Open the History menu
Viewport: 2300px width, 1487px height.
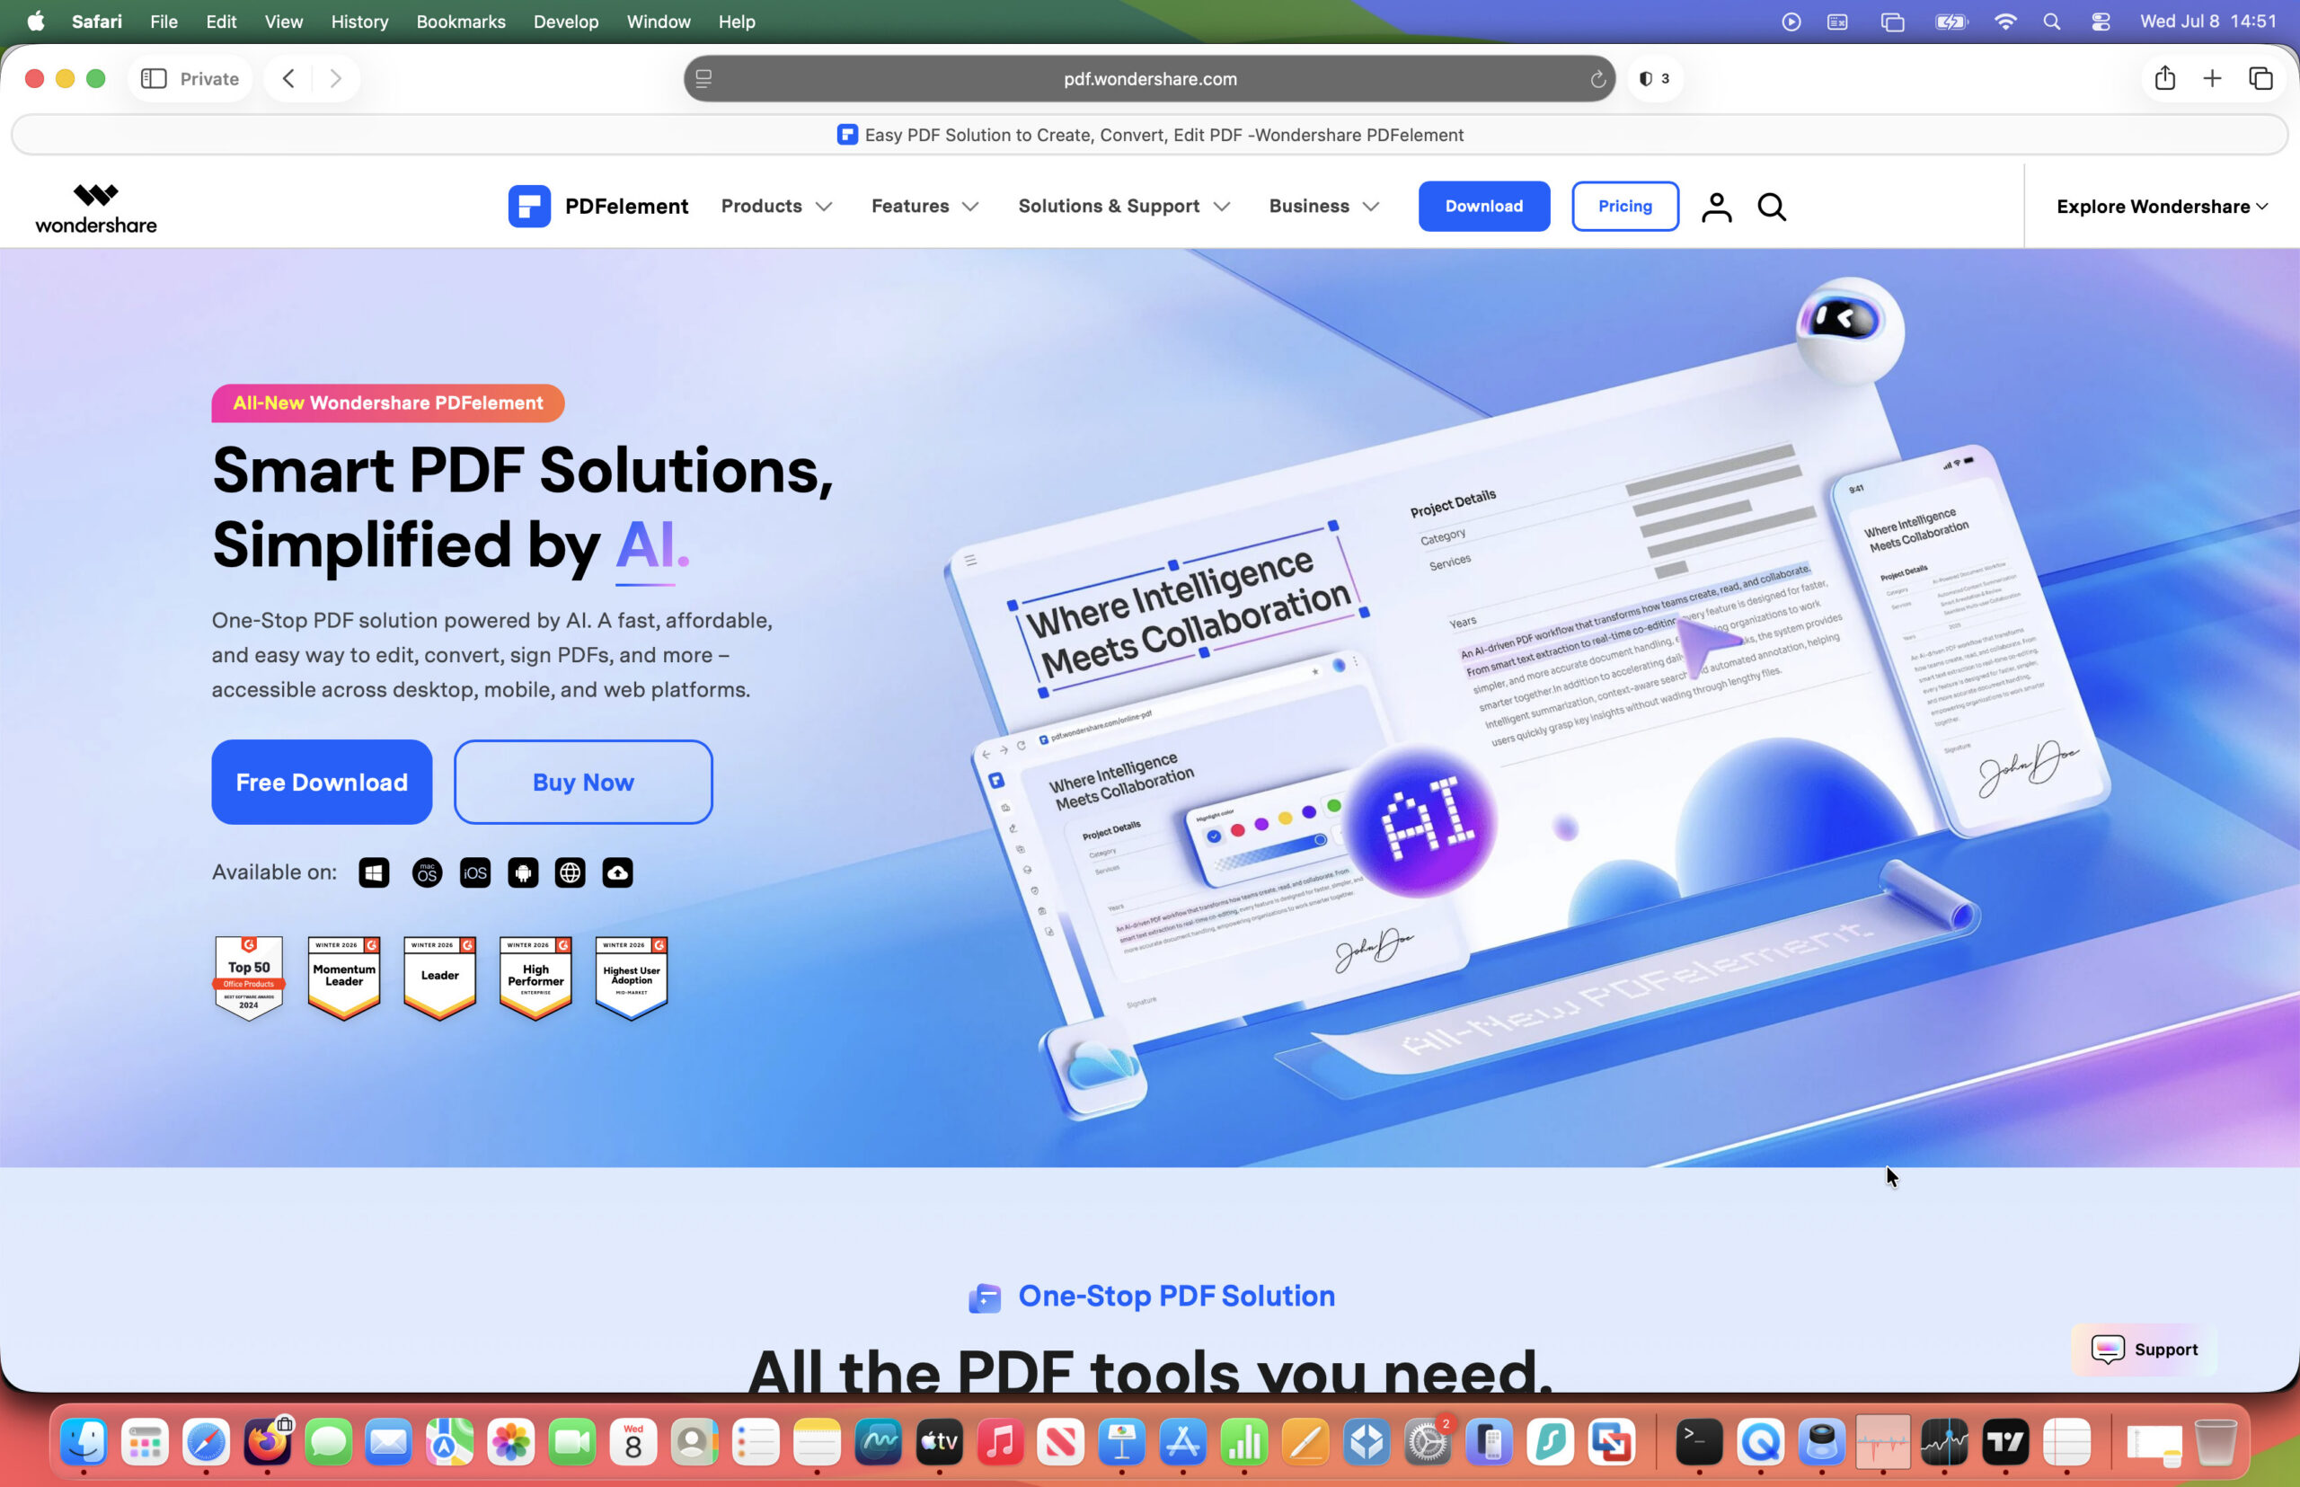pos(359,22)
